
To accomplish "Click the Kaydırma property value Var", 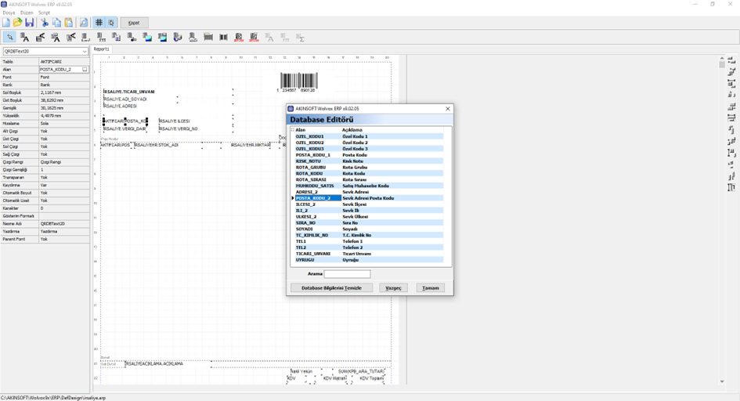I will 63,185.
